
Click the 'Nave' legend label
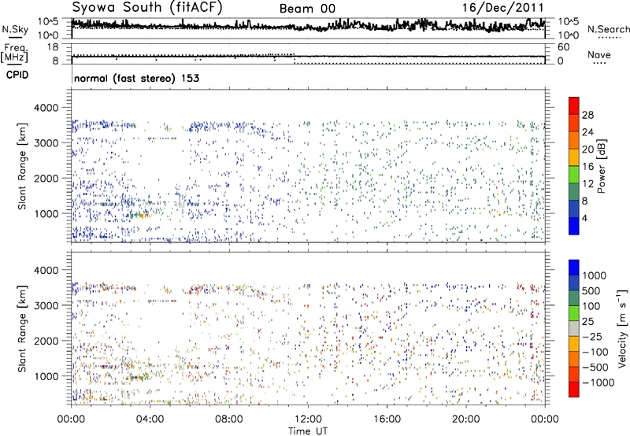tap(599, 55)
